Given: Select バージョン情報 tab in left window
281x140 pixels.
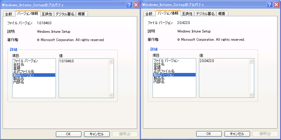Looking at the screenshot, I should pos(28,14).
